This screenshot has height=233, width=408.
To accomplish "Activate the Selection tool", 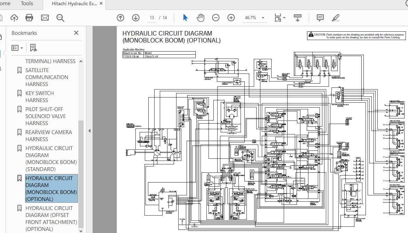I will [x=186, y=17].
